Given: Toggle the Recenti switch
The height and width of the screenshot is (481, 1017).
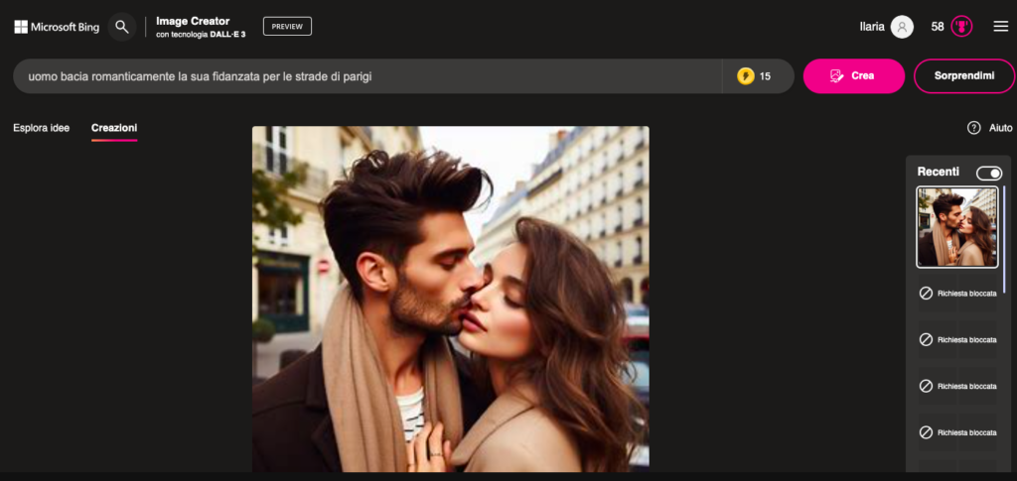Looking at the screenshot, I should [988, 174].
